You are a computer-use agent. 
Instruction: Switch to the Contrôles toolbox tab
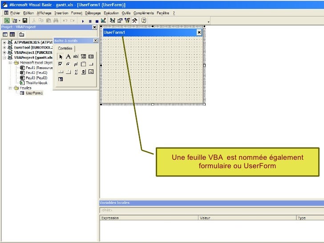[x=65, y=49]
